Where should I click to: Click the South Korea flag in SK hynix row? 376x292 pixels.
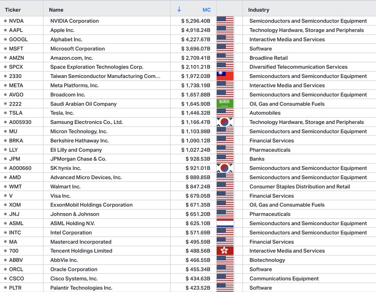pyautogui.click(x=225, y=168)
